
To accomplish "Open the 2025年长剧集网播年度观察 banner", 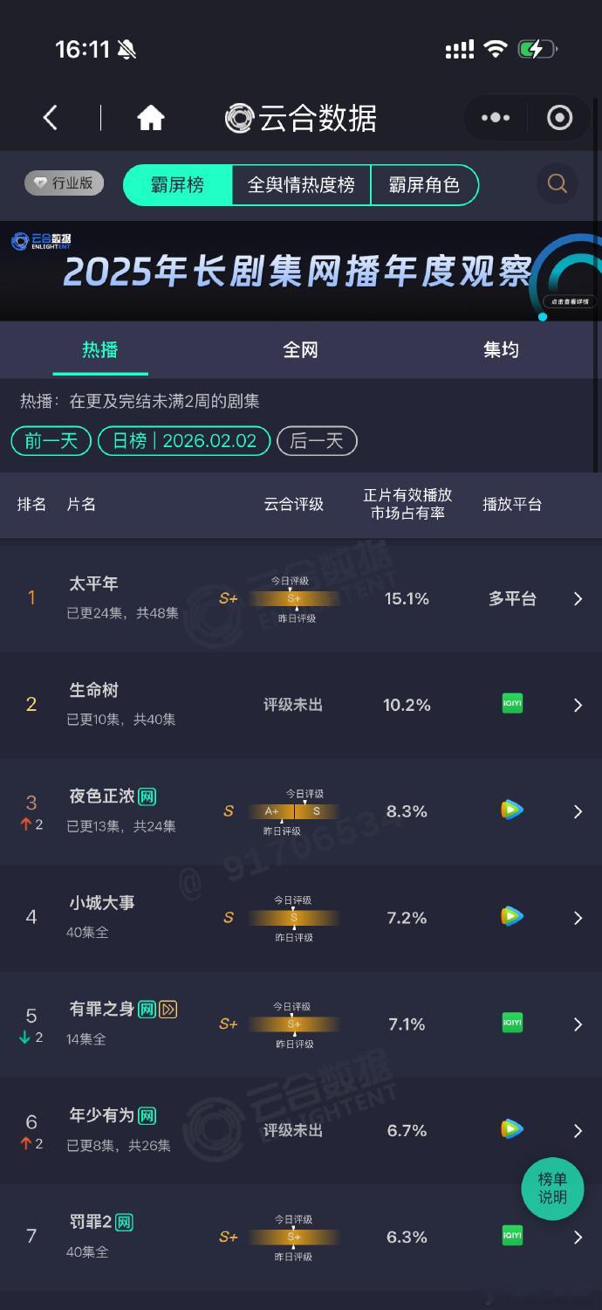I will (301, 272).
